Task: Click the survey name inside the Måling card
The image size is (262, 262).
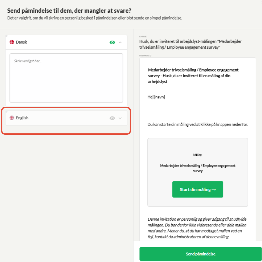Action: [198, 168]
